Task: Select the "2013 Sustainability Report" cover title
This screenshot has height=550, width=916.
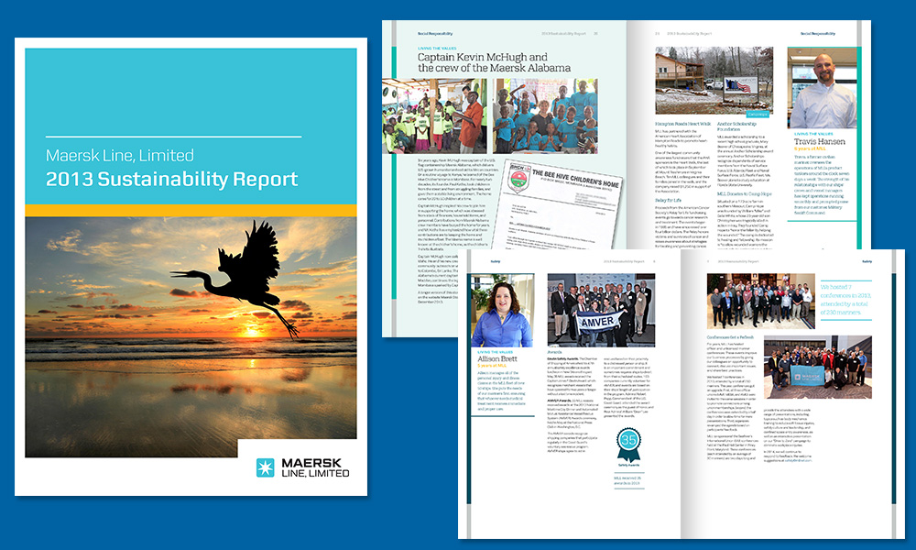Action: click(172, 179)
